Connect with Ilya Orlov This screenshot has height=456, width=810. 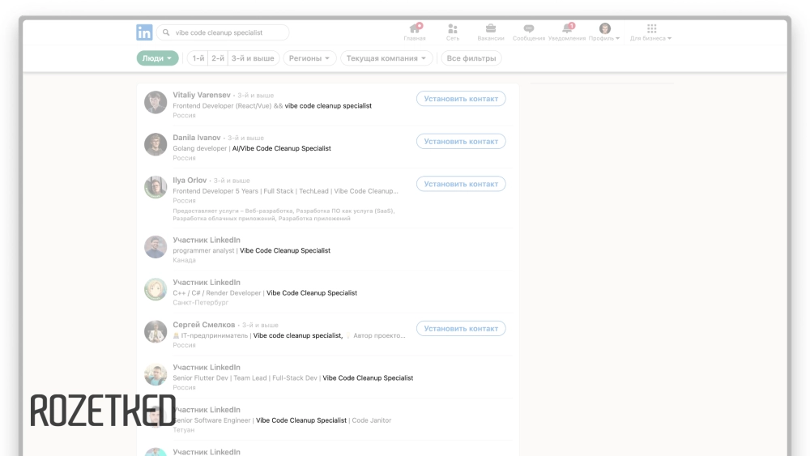coord(461,184)
